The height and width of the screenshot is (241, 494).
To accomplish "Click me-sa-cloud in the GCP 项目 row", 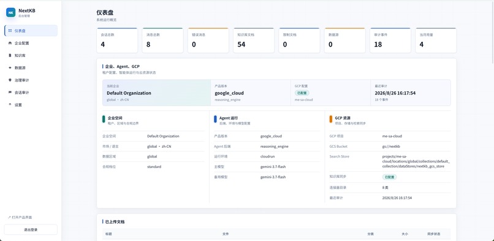I will [x=392, y=136].
